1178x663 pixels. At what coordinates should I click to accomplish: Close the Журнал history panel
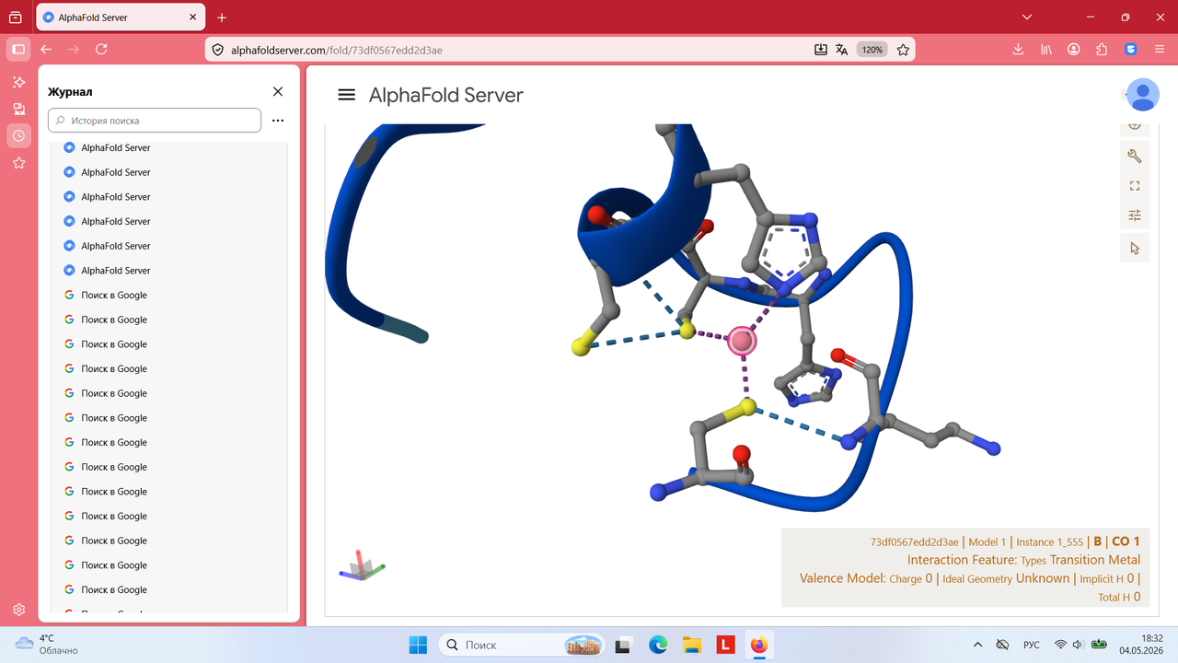pos(278,91)
